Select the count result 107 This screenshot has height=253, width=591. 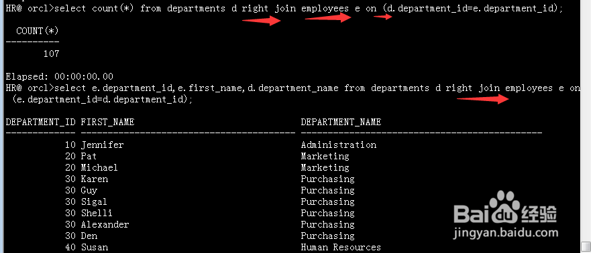51,54
